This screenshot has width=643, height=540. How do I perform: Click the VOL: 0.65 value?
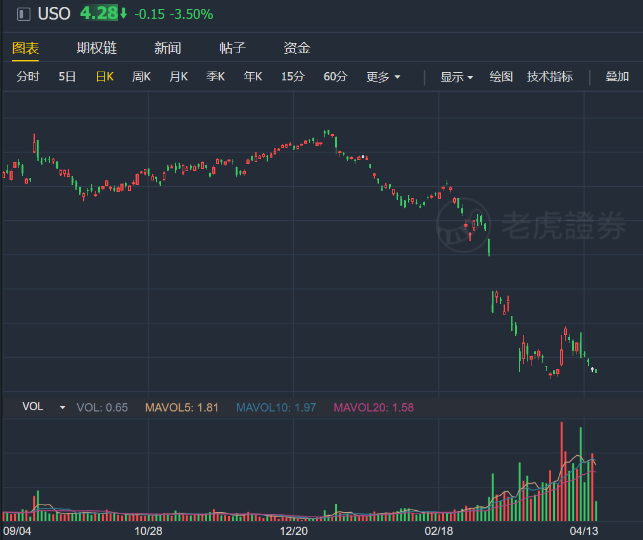(x=102, y=408)
